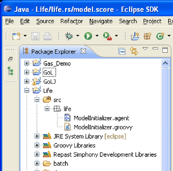Viewport: 173px width, 171px height.
Task: Toggle Link with Editor arrows
Action: pos(134,51)
